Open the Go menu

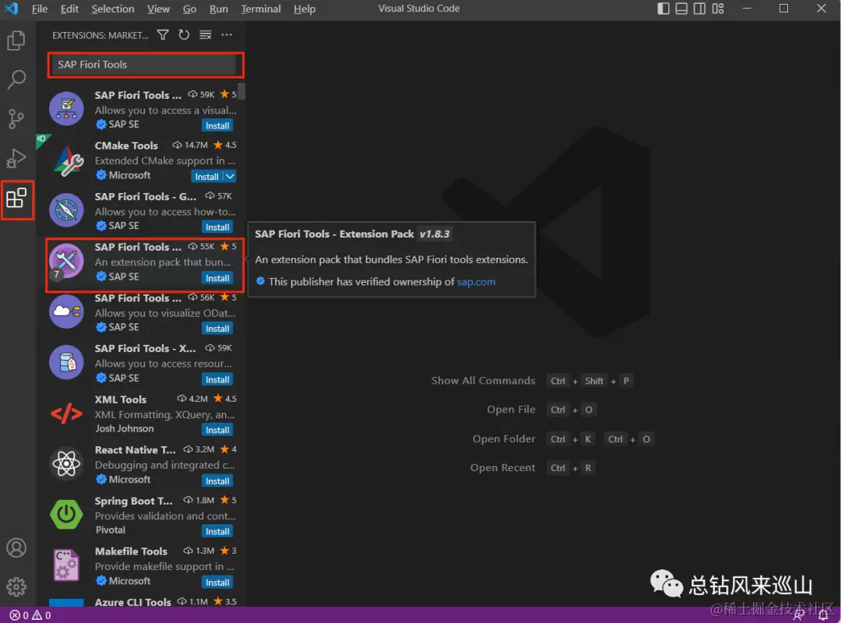tap(189, 9)
